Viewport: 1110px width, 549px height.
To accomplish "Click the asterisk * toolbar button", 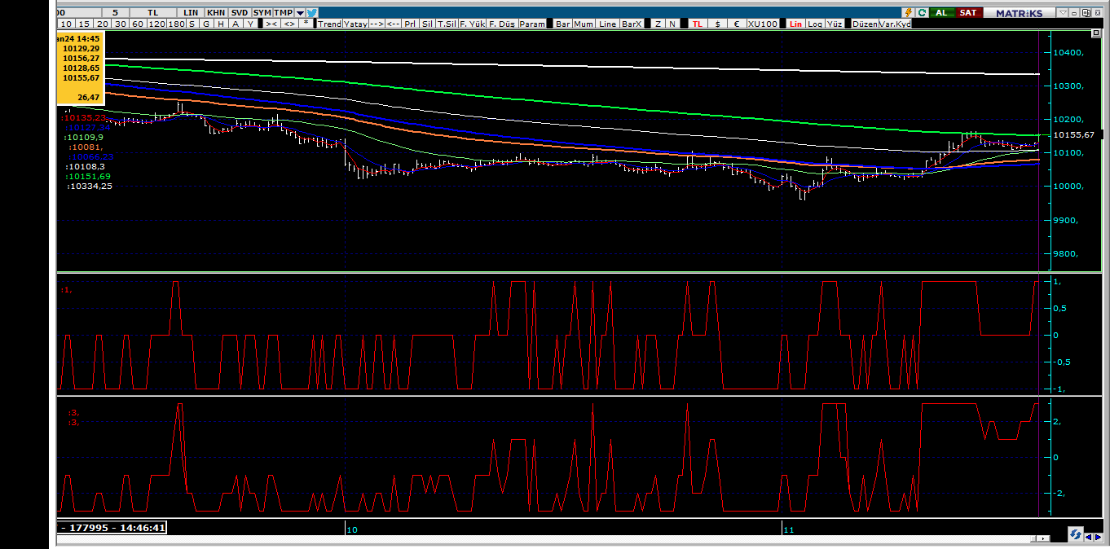I will [306, 24].
